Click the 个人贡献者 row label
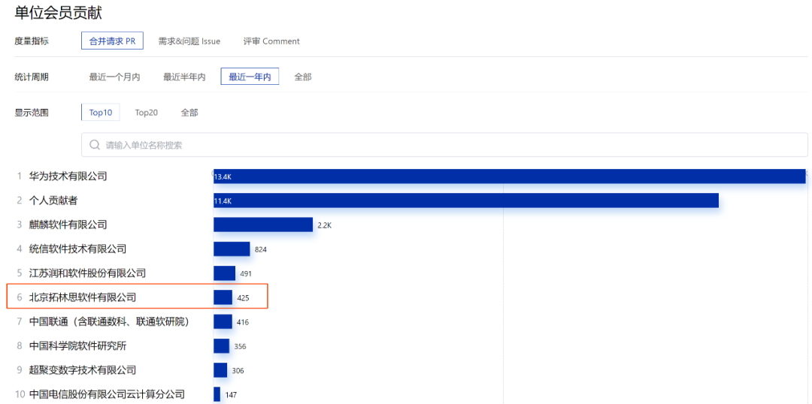The image size is (812, 404). (x=53, y=200)
